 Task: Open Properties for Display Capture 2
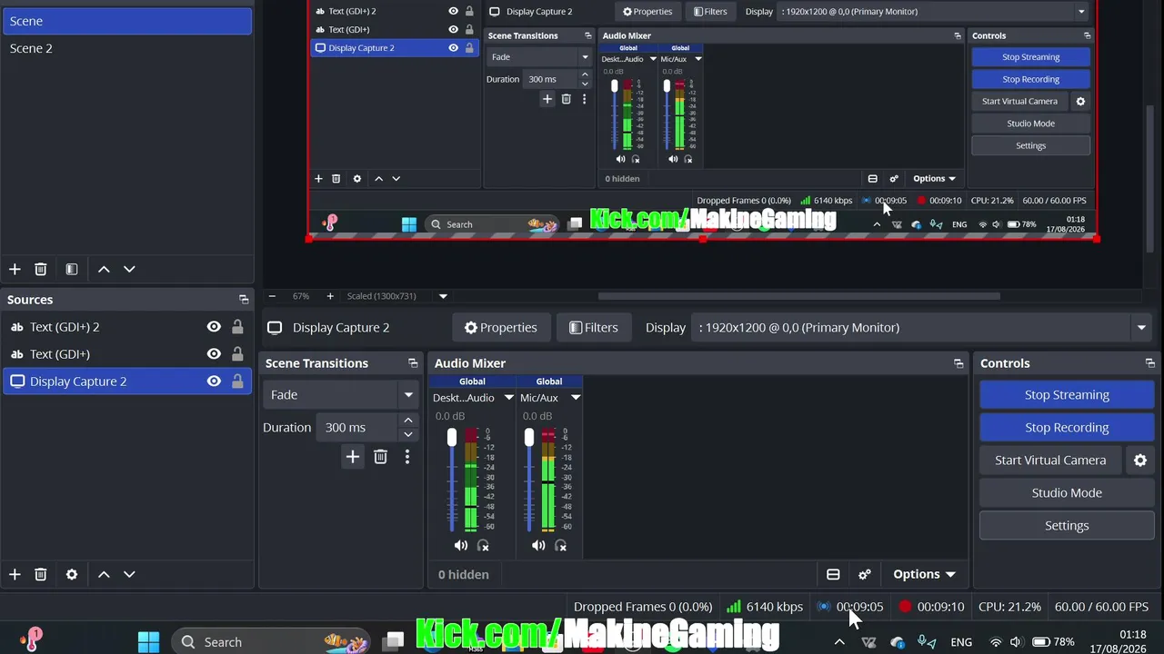point(500,328)
